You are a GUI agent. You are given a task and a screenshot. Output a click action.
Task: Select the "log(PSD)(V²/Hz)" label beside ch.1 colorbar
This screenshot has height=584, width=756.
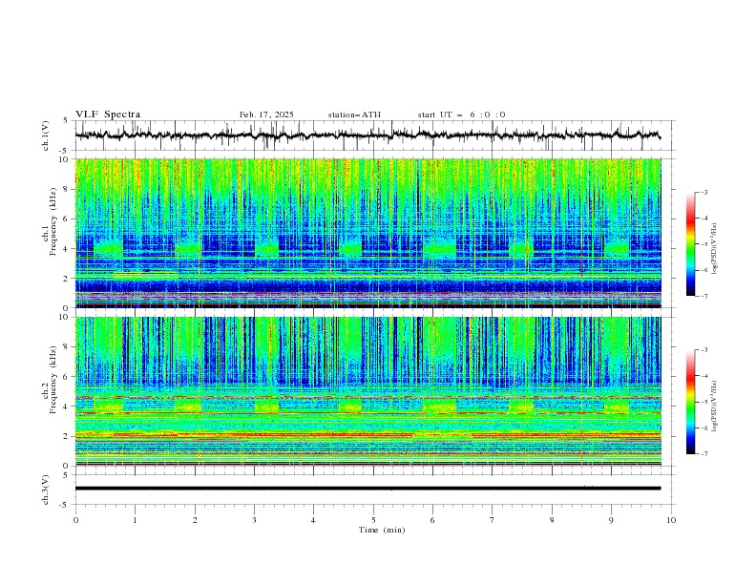715,249
